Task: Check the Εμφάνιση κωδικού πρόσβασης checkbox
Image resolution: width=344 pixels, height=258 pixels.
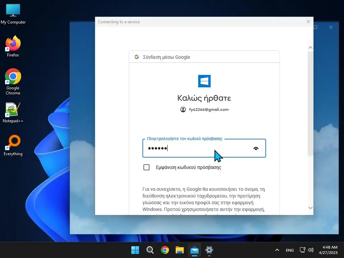Action: click(x=146, y=167)
